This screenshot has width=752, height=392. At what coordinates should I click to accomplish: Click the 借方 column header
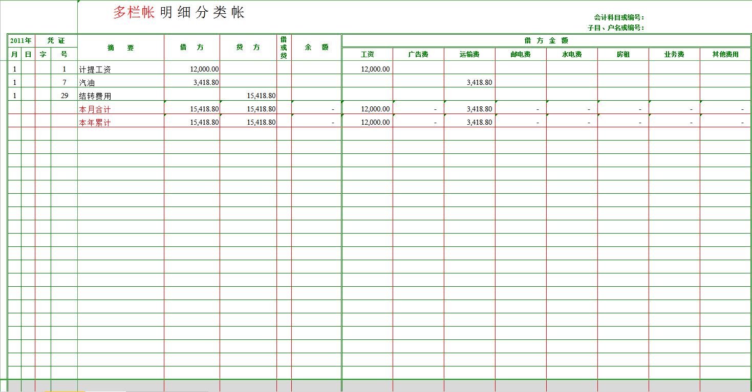191,47
